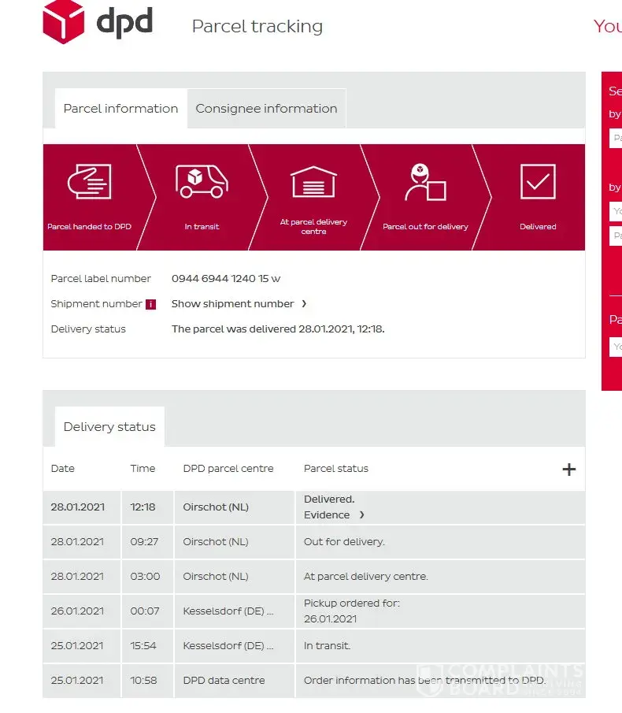Select the 12:18 time cell
622x713 pixels.
tap(147, 507)
